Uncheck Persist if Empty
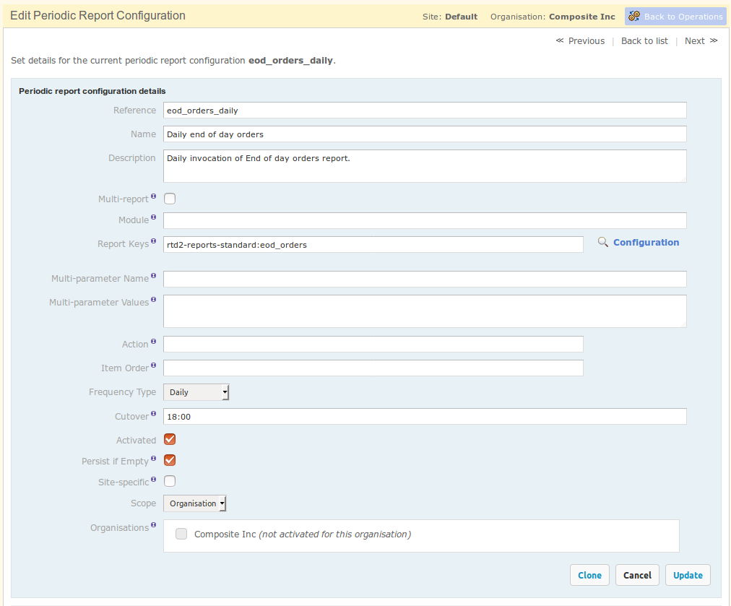This screenshot has height=606, width=731. (169, 460)
